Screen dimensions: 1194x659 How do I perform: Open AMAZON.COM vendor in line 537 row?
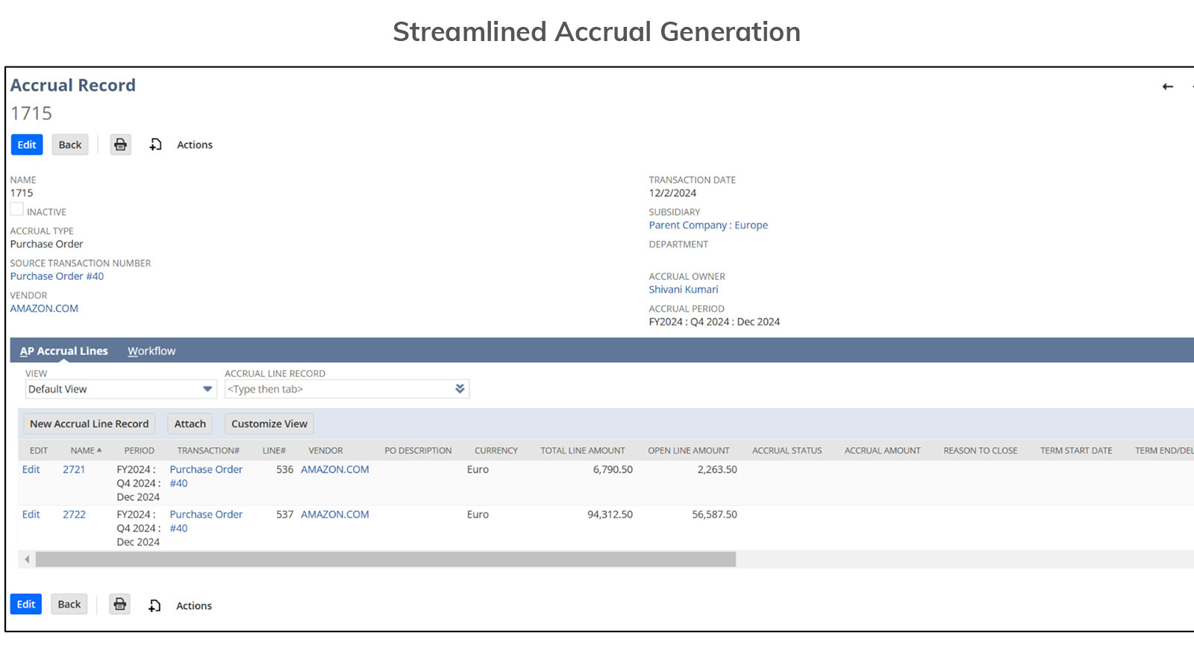click(x=335, y=514)
